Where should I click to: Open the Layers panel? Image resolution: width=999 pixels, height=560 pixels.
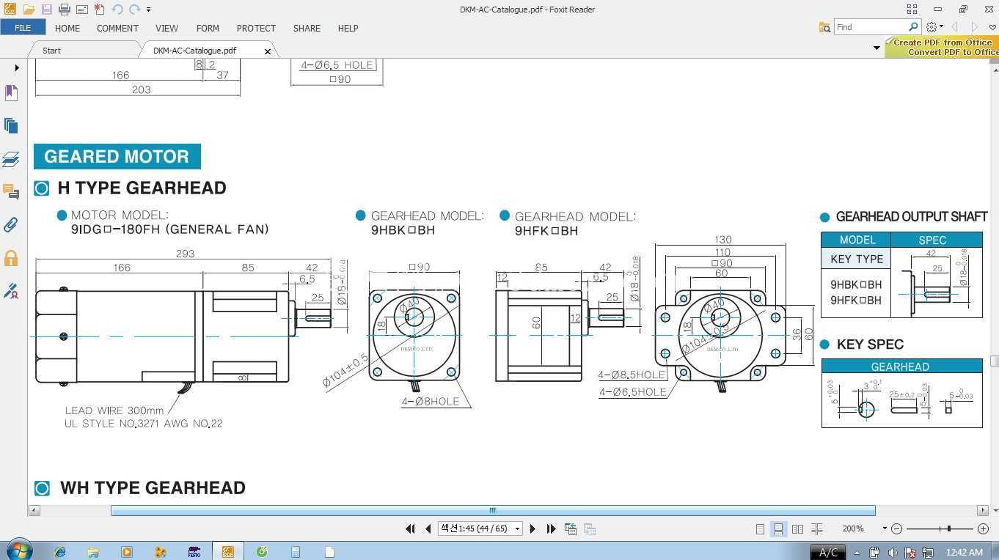[11, 158]
